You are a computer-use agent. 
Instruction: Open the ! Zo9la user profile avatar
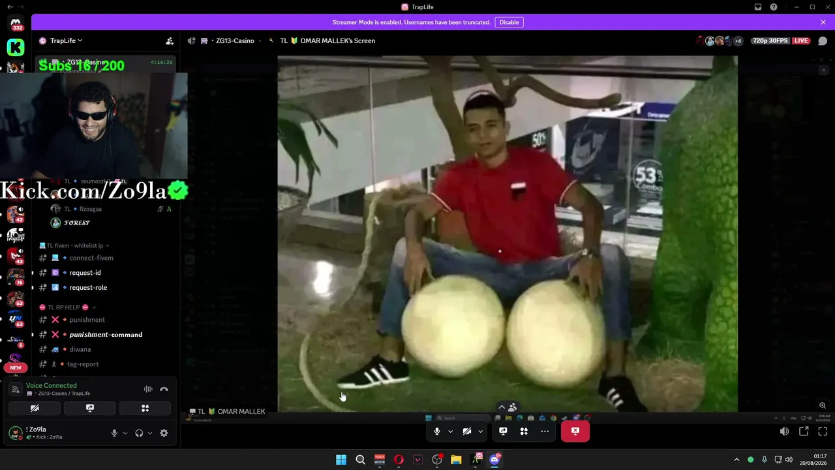pos(16,433)
